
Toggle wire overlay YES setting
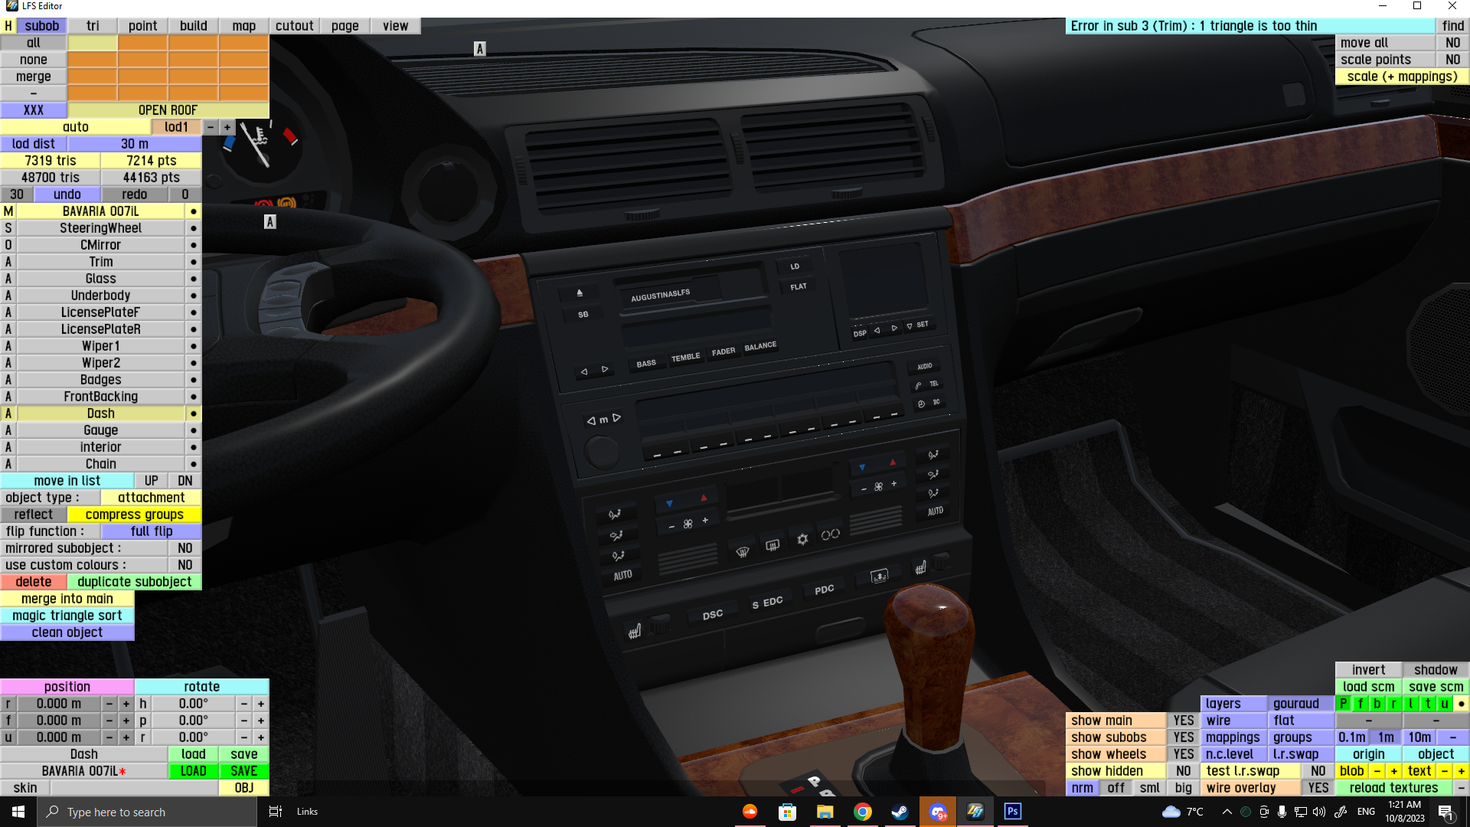[1318, 788]
